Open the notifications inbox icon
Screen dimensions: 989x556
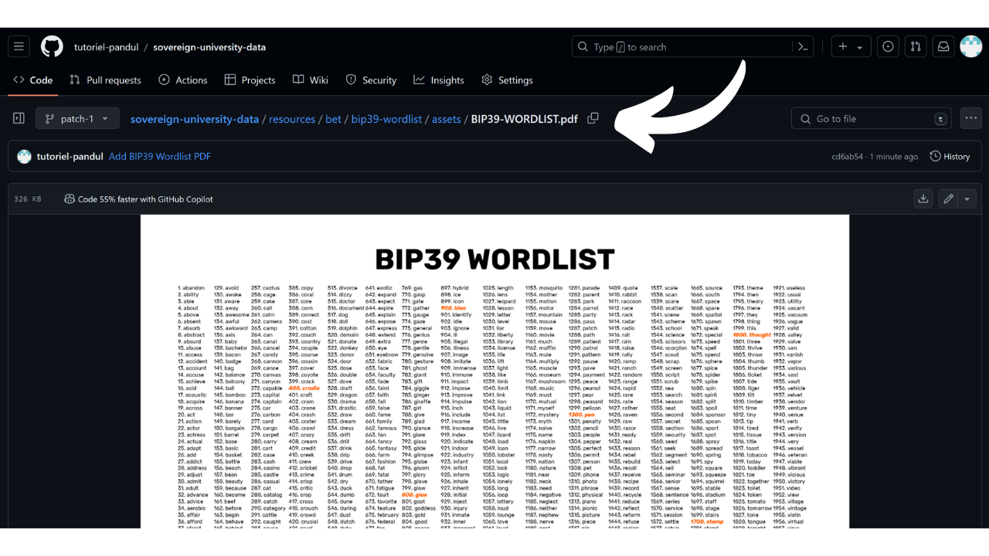(943, 46)
